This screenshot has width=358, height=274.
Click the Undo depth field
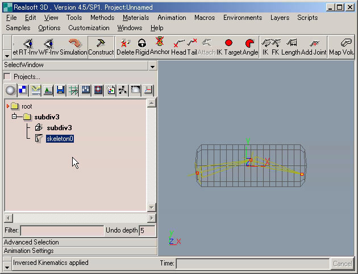point(147,231)
